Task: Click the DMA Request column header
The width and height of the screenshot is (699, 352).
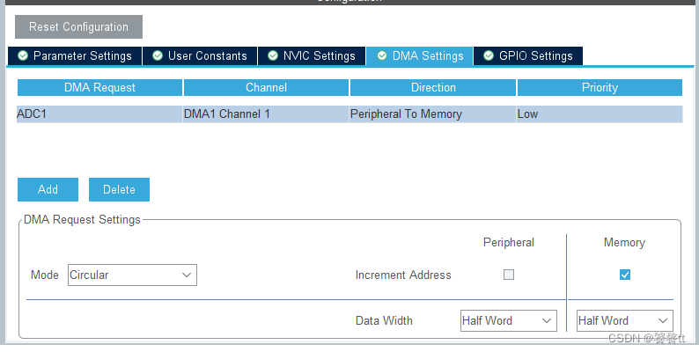Action: click(x=99, y=88)
